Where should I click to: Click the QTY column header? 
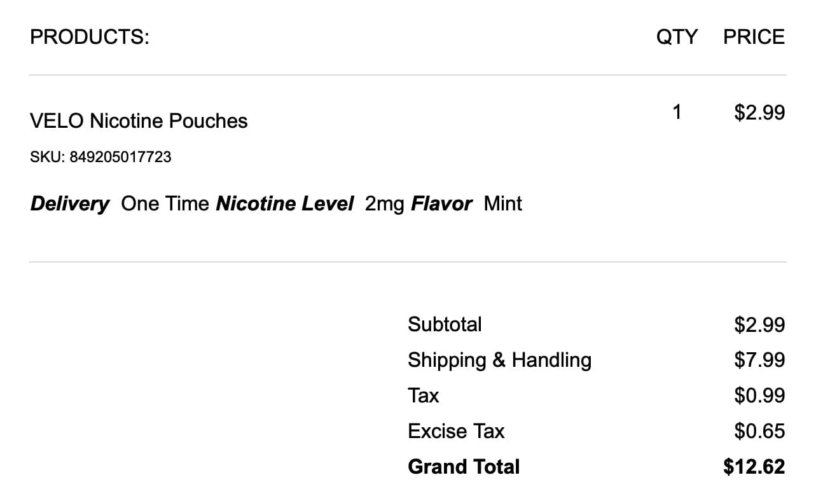[x=677, y=37]
